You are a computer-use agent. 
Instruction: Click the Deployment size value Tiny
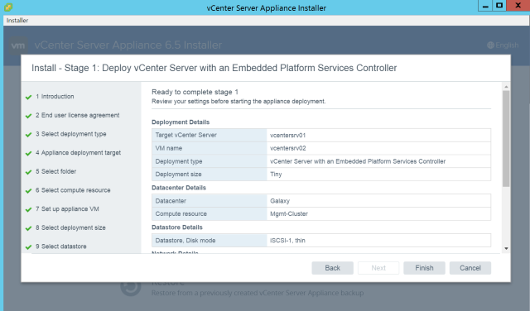(x=276, y=175)
